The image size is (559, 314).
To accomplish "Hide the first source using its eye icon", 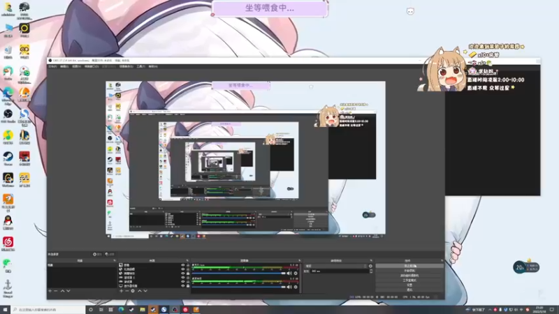I will pos(183,265).
